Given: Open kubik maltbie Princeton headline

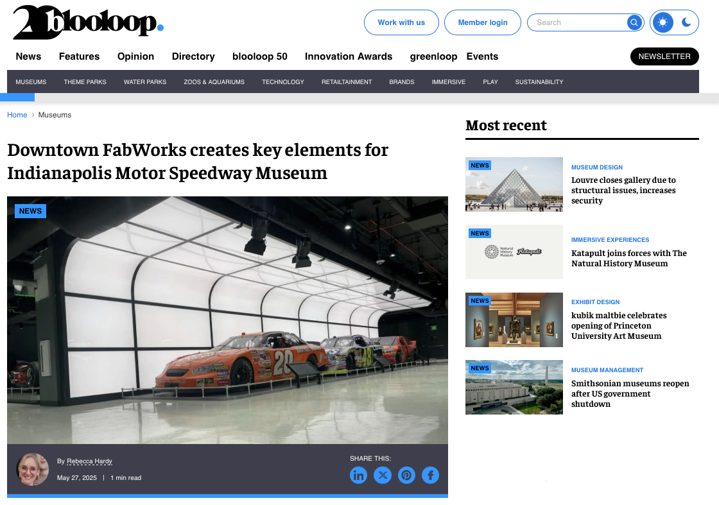Looking at the screenshot, I should click(619, 325).
